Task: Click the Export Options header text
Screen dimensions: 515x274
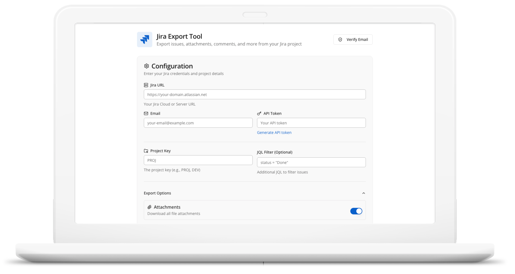Action: coord(157,193)
